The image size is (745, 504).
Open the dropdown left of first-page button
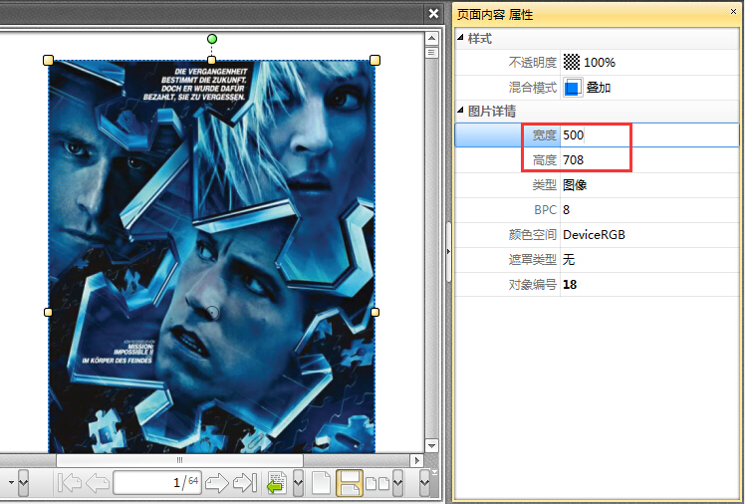click(x=23, y=483)
